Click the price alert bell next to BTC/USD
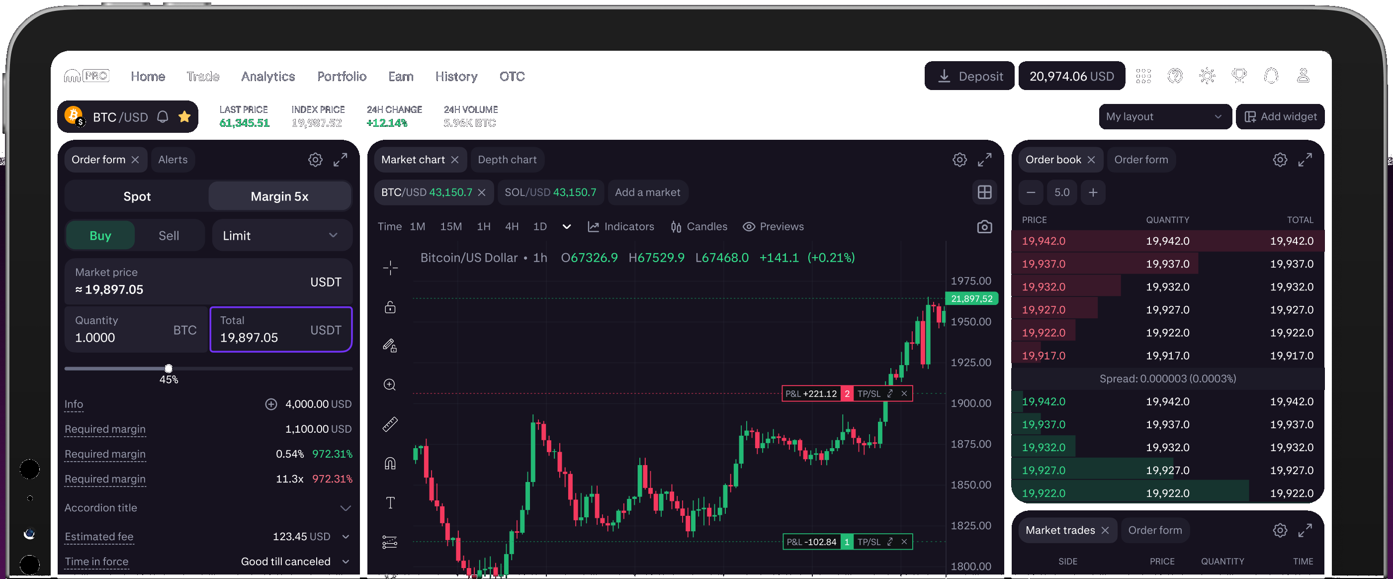The width and height of the screenshot is (1393, 579). [x=163, y=117]
